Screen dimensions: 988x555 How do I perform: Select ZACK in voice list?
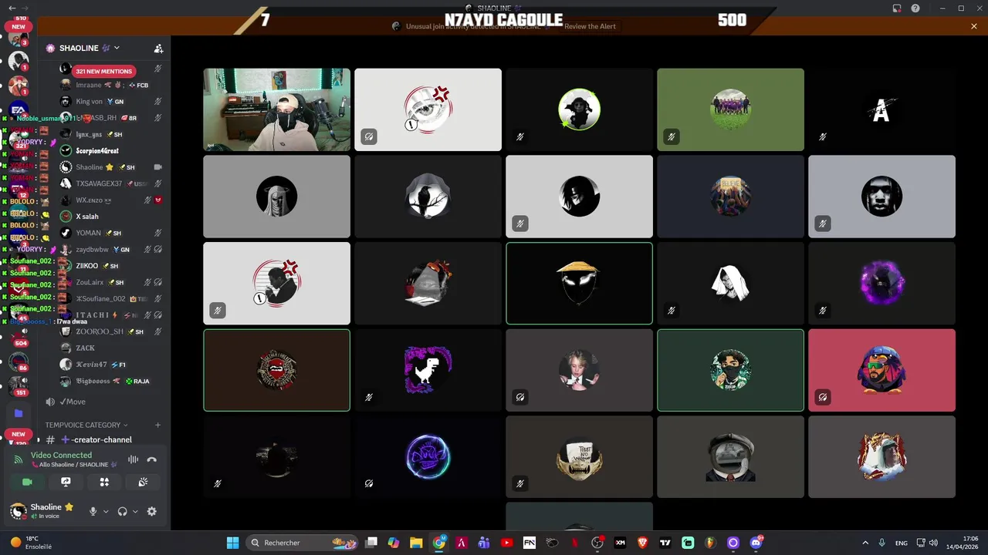pos(110,348)
